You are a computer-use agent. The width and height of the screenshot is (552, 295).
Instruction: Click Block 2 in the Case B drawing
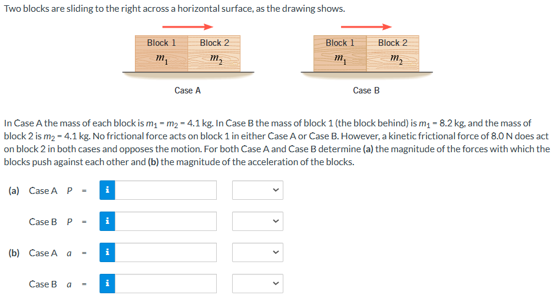pos(393,53)
